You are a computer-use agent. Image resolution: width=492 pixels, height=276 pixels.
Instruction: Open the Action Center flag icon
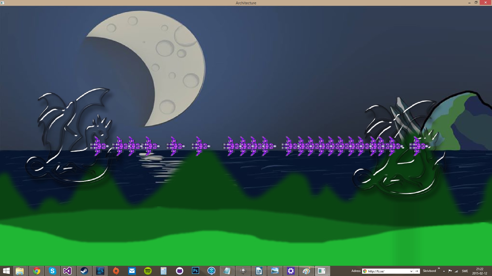coord(450,271)
